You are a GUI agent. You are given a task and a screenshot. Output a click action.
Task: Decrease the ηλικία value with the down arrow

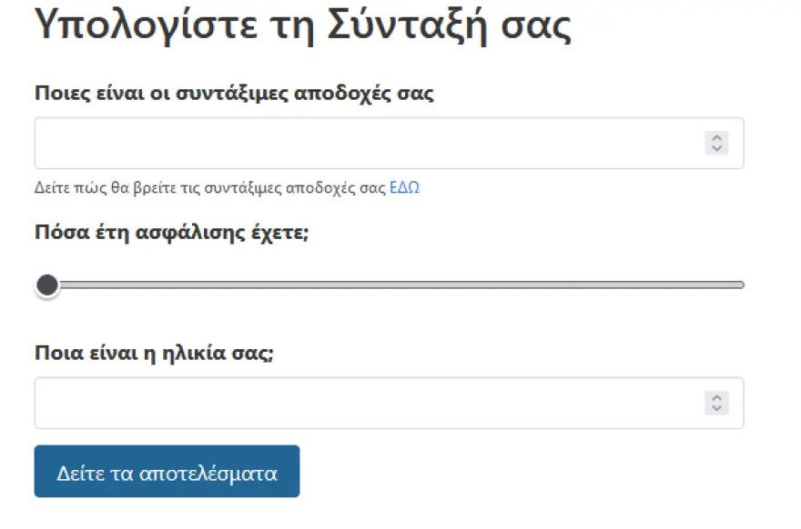coord(716,408)
